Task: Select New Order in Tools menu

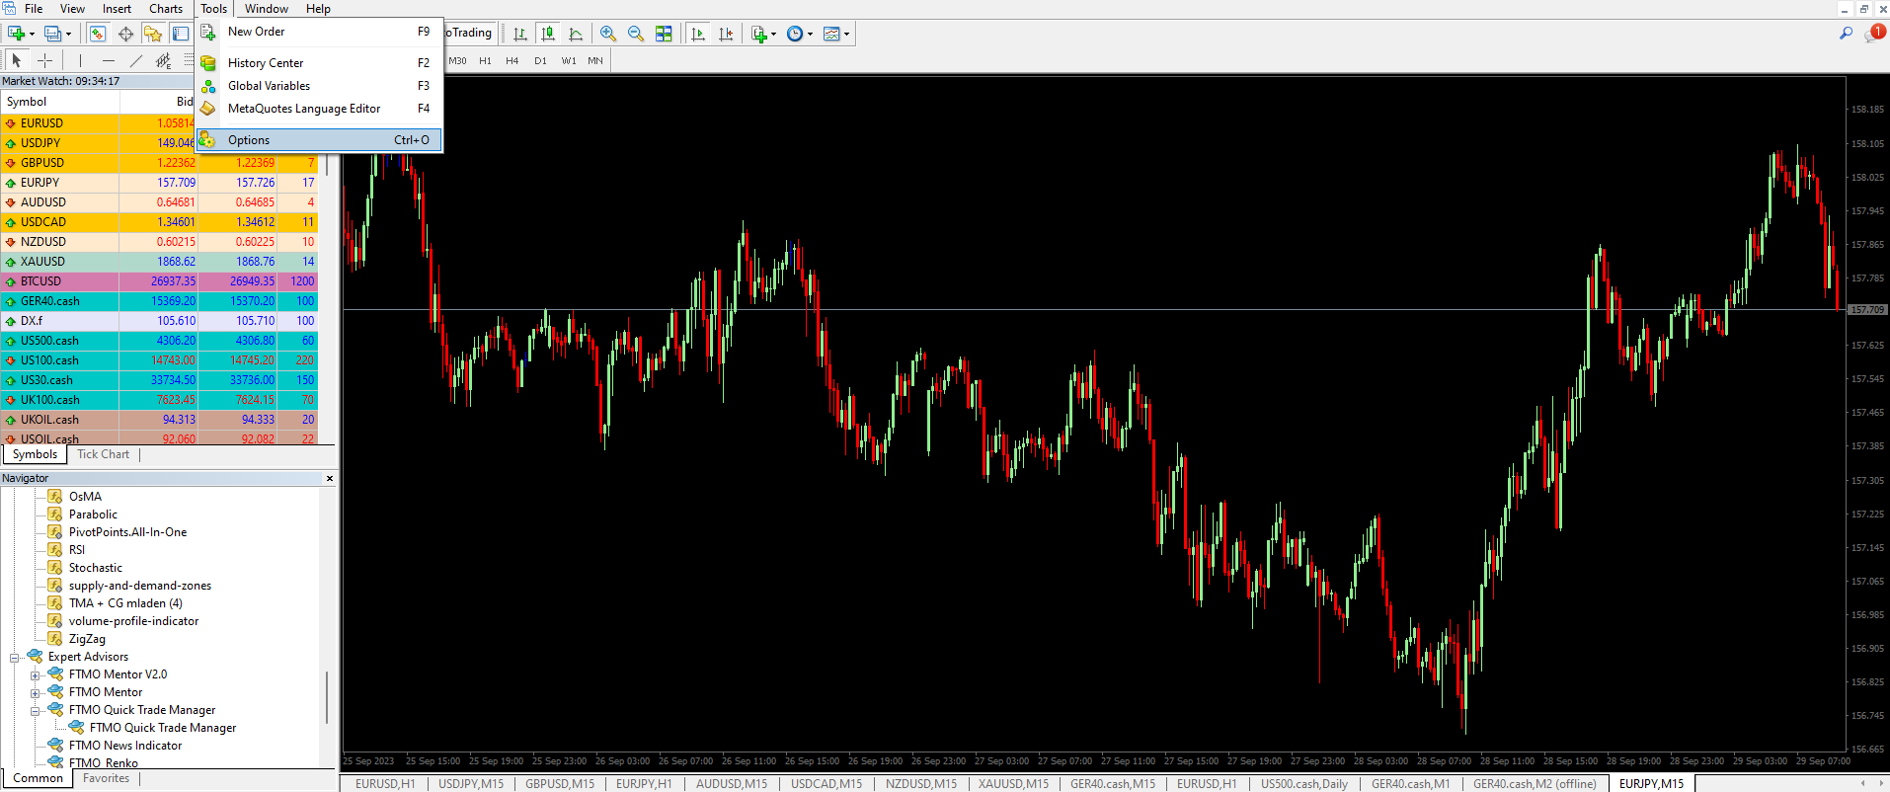Action: pos(318,32)
